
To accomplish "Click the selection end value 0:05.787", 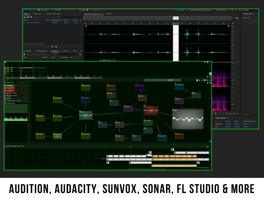I will tap(237, 124).
